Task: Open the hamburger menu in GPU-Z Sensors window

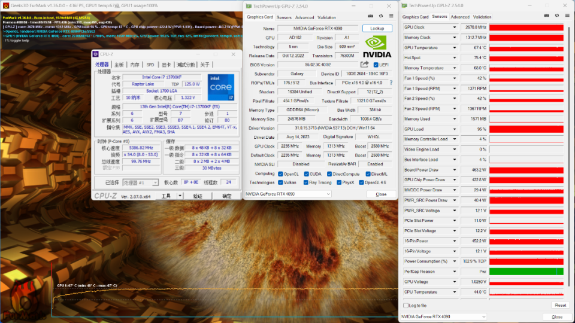Action: click(x=567, y=16)
